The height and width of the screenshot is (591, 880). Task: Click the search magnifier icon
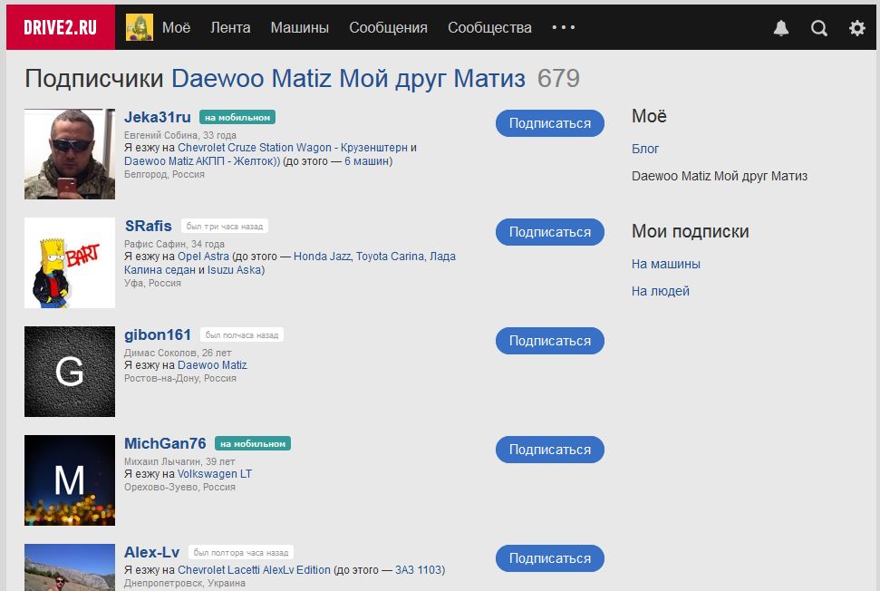[819, 28]
